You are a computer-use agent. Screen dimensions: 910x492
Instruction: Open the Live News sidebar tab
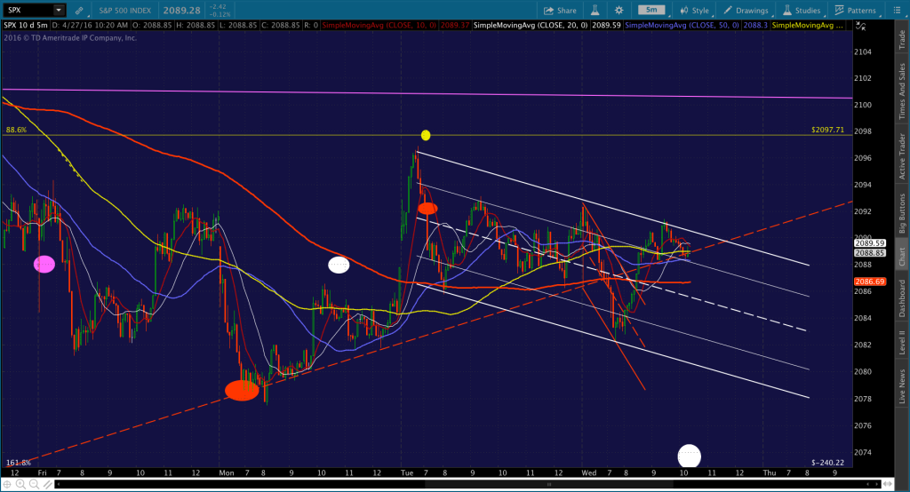[902, 385]
